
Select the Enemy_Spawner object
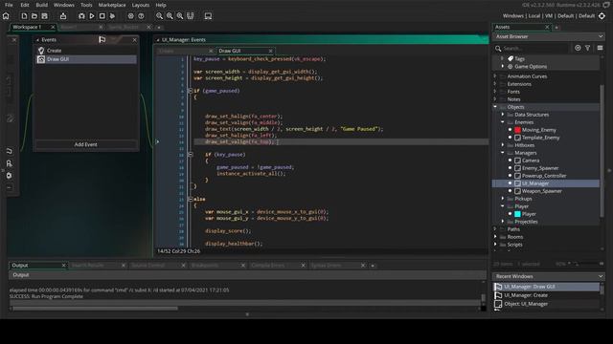coord(540,168)
